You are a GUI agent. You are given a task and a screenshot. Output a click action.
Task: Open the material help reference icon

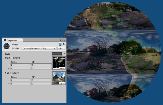[x=59, y=44]
